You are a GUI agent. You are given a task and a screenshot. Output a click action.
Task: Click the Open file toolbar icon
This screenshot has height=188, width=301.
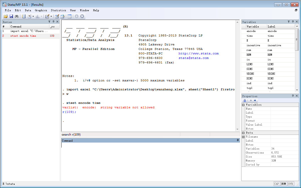6,16
